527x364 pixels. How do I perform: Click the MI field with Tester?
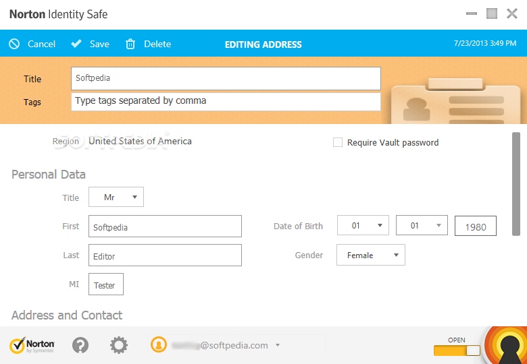(106, 284)
